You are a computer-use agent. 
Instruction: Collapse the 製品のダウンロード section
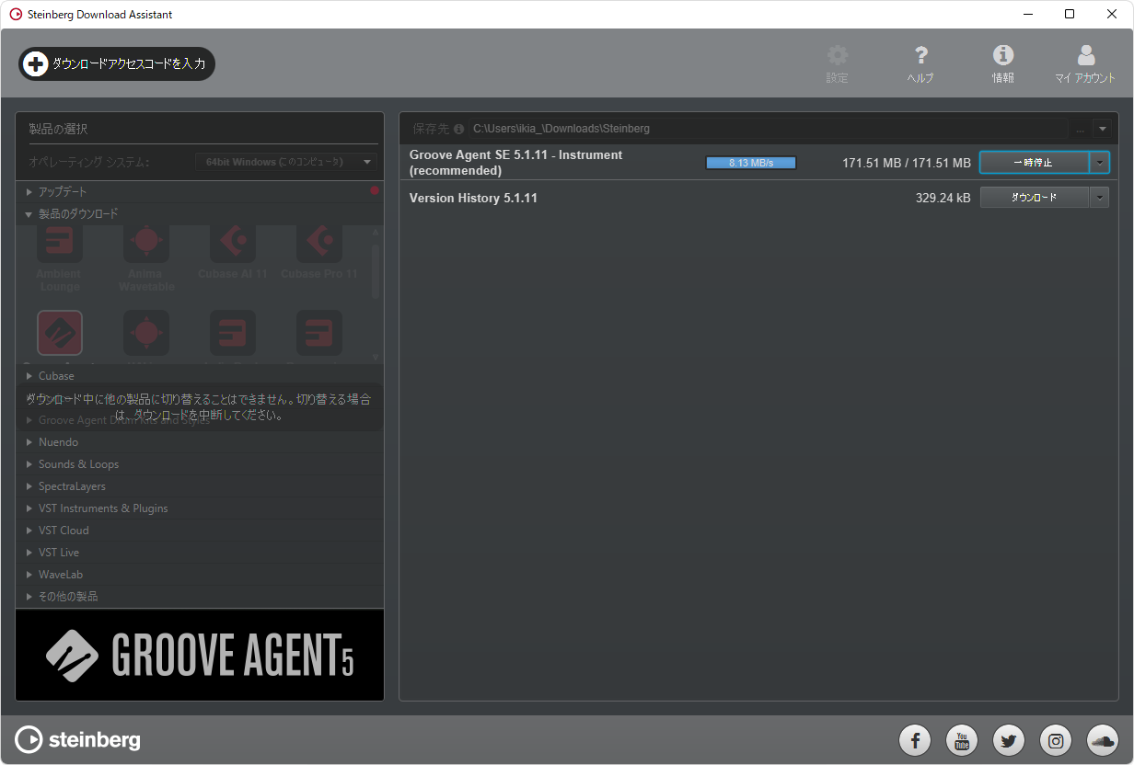200,213
